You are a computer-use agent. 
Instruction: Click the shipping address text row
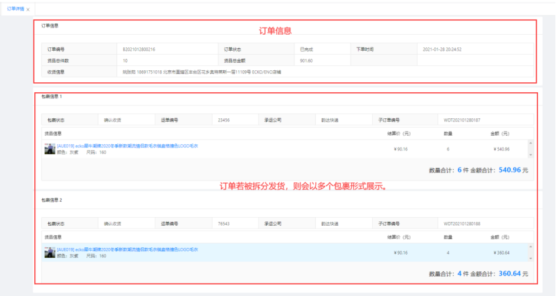click(202, 71)
